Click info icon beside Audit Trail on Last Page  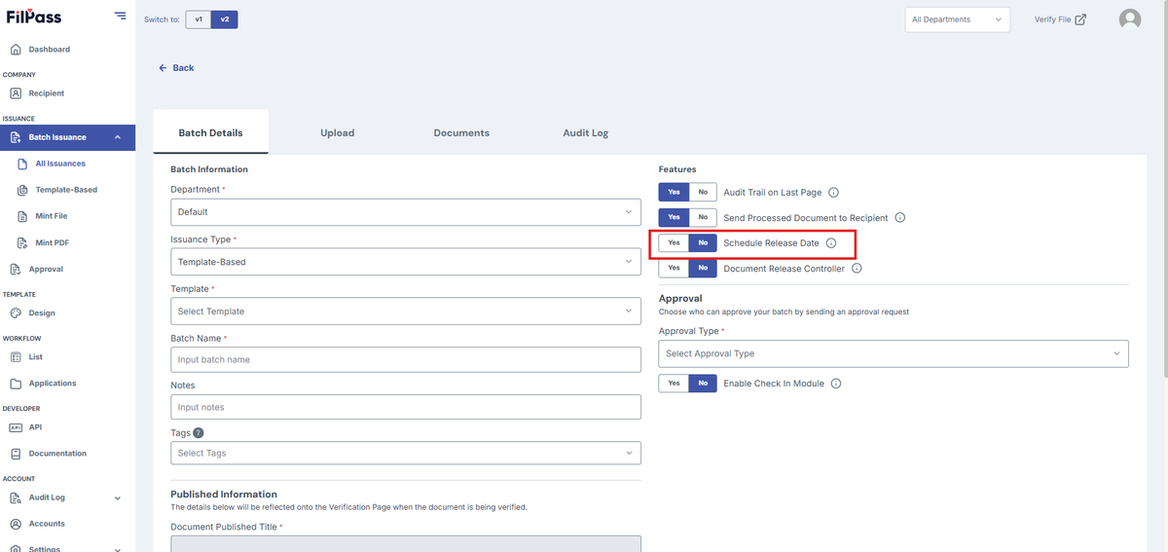(833, 193)
